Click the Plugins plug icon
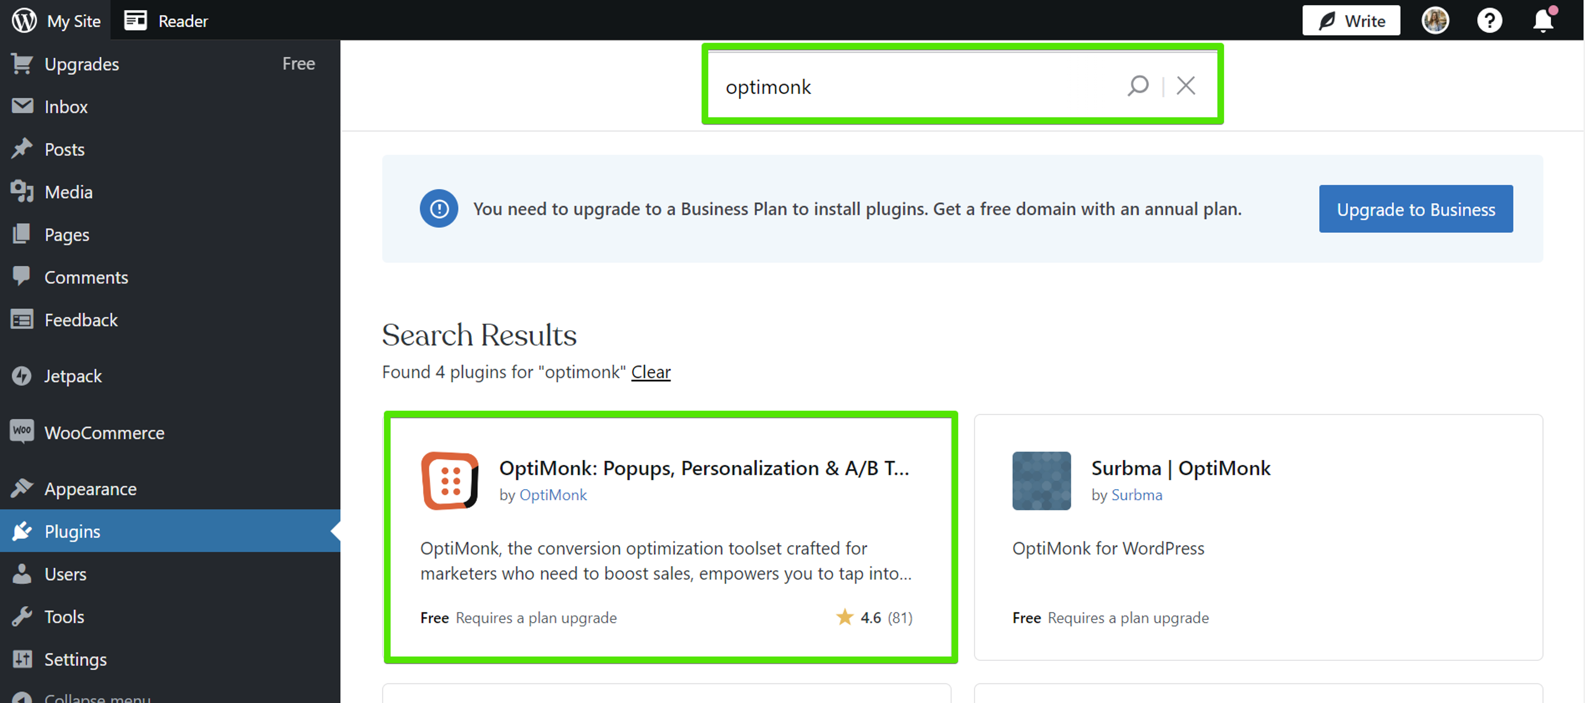 (22, 530)
